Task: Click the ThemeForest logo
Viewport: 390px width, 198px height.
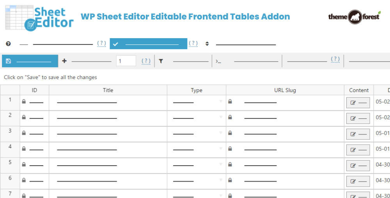Action: [x=354, y=17]
